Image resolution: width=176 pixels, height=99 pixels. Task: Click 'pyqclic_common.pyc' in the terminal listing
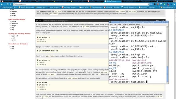[145, 71]
